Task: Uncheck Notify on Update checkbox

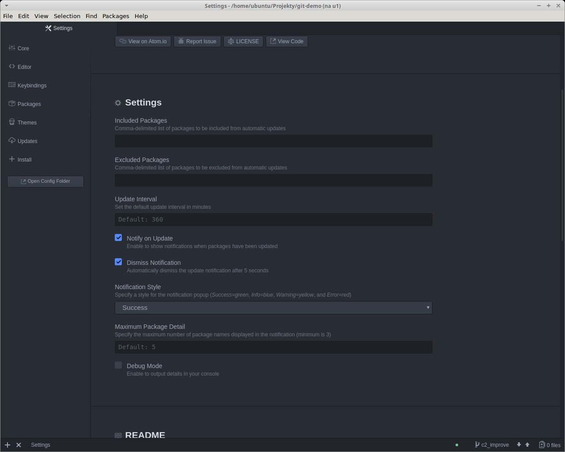Action: [118, 237]
